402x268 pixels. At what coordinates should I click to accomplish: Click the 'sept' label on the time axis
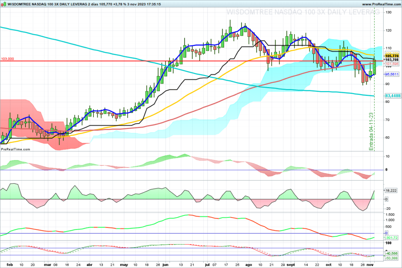coord(291,265)
